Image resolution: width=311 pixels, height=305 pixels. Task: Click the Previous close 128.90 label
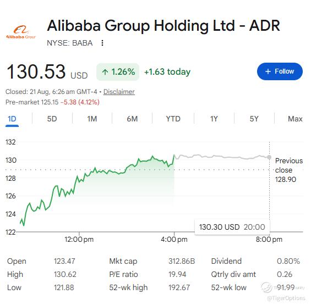tap(289, 170)
